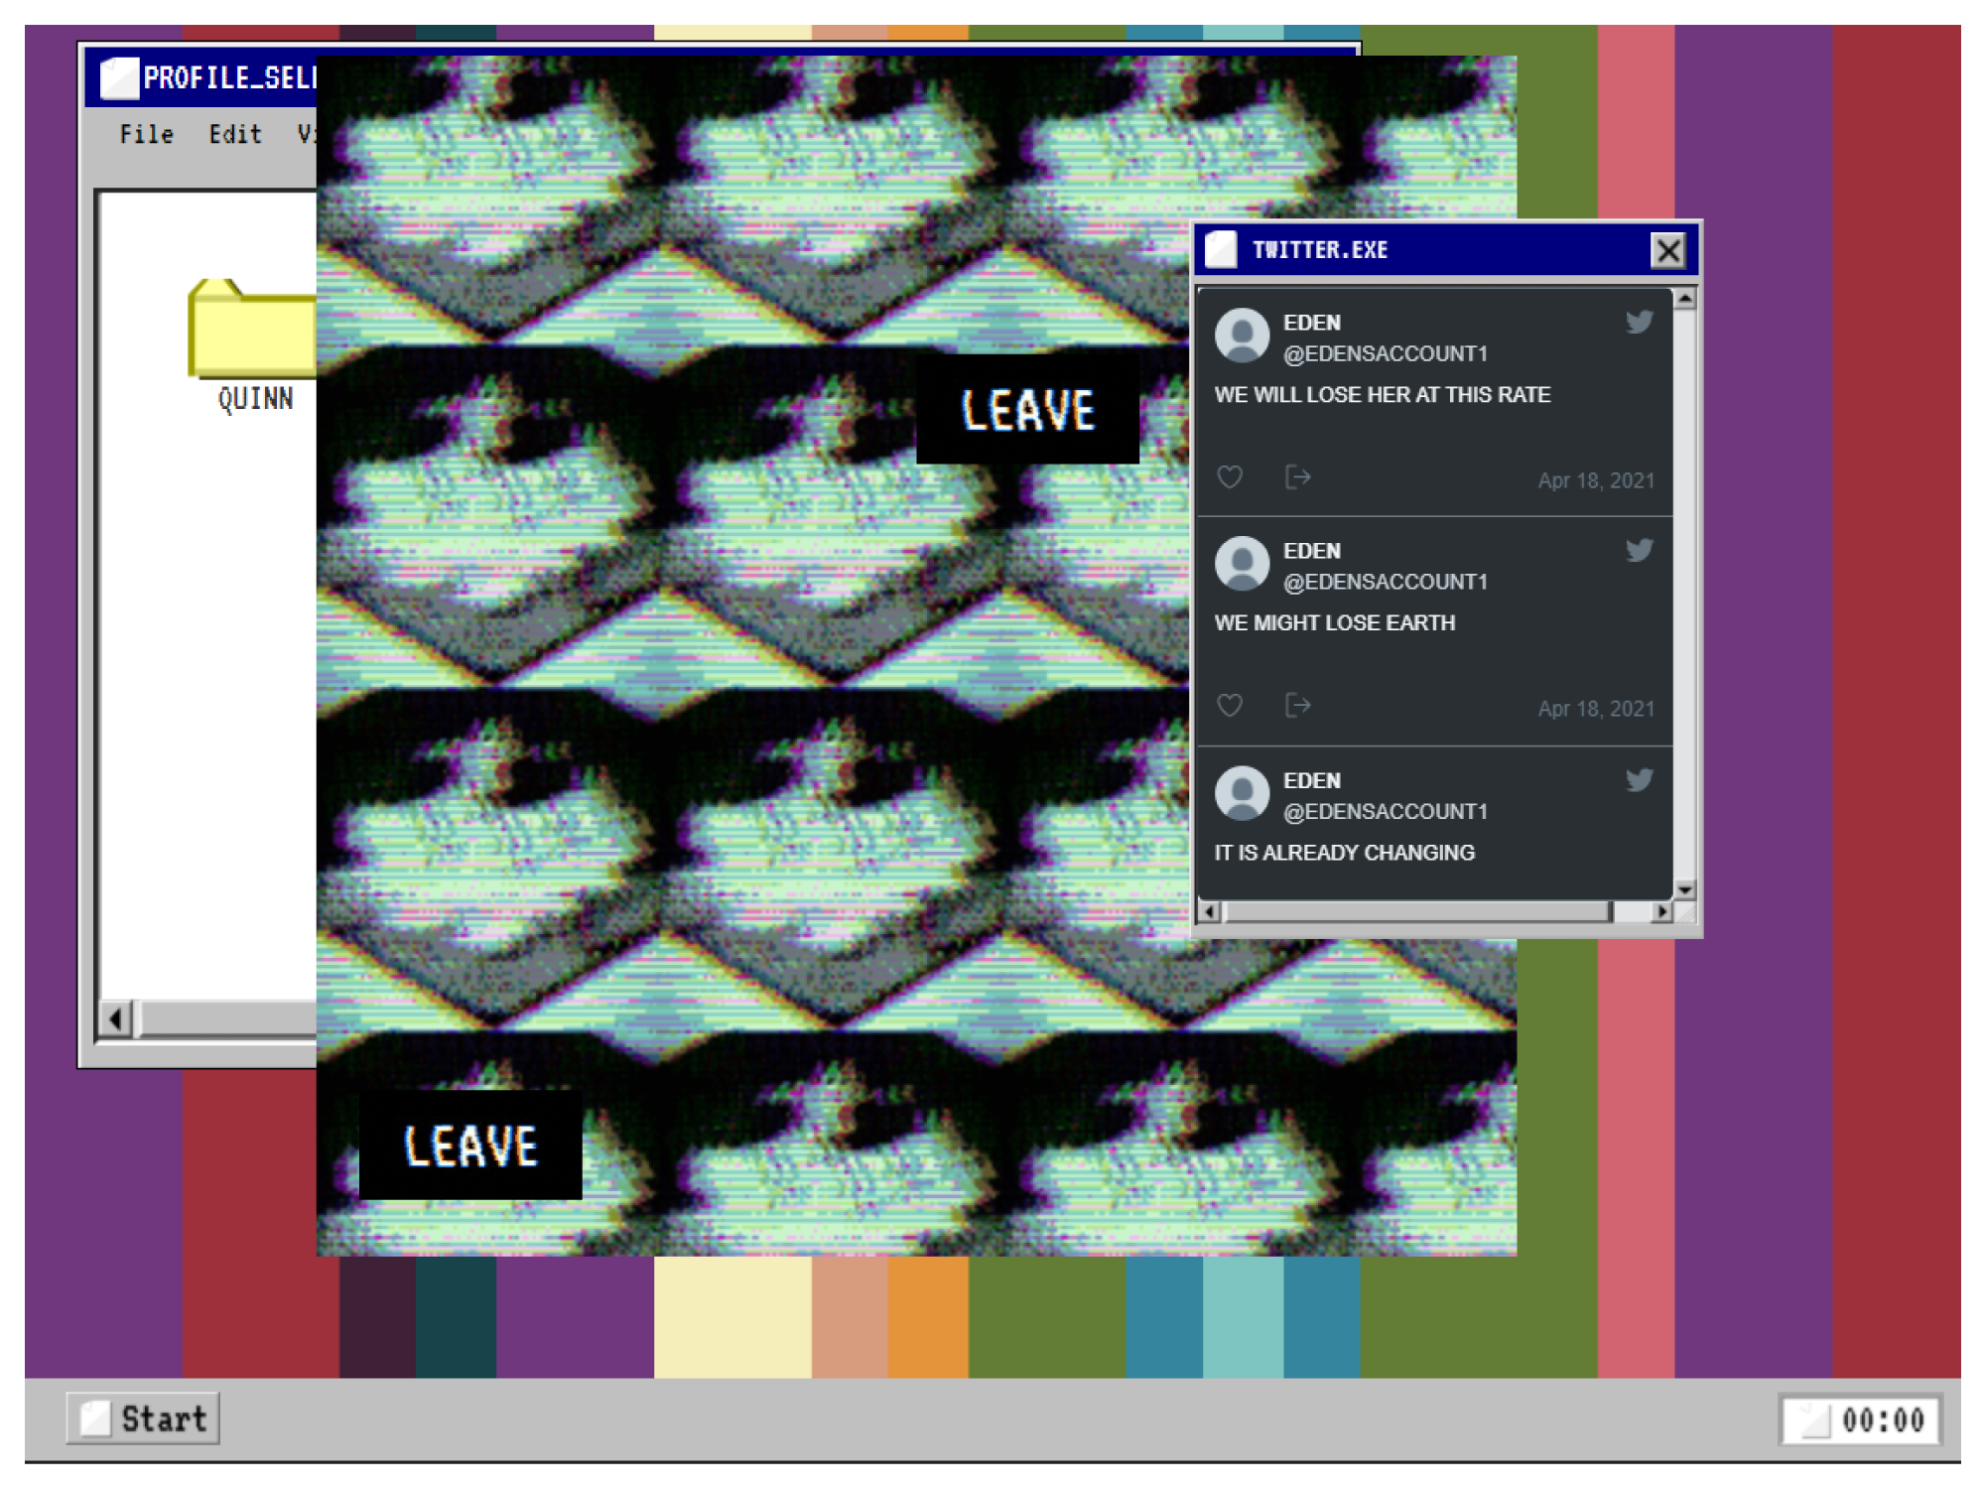
Task: Click Eden's avatar on the third tweet
Action: (x=1242, y=793)
